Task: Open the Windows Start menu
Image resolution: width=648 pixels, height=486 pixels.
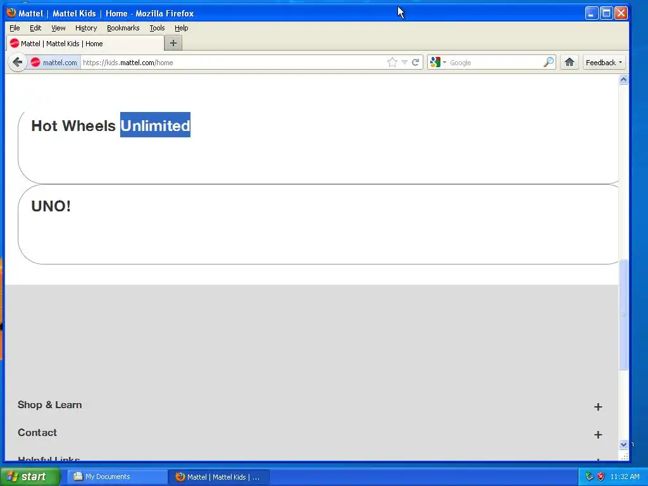Action: [x=30, y=477]
